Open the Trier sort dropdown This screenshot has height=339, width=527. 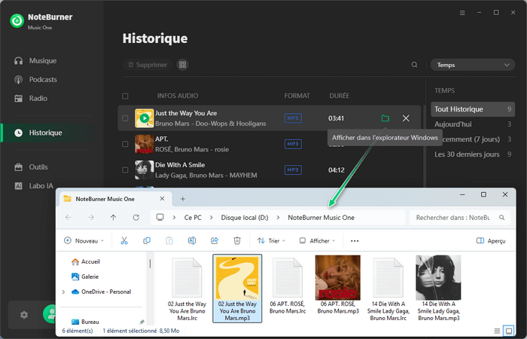click(x=271, y=241)
